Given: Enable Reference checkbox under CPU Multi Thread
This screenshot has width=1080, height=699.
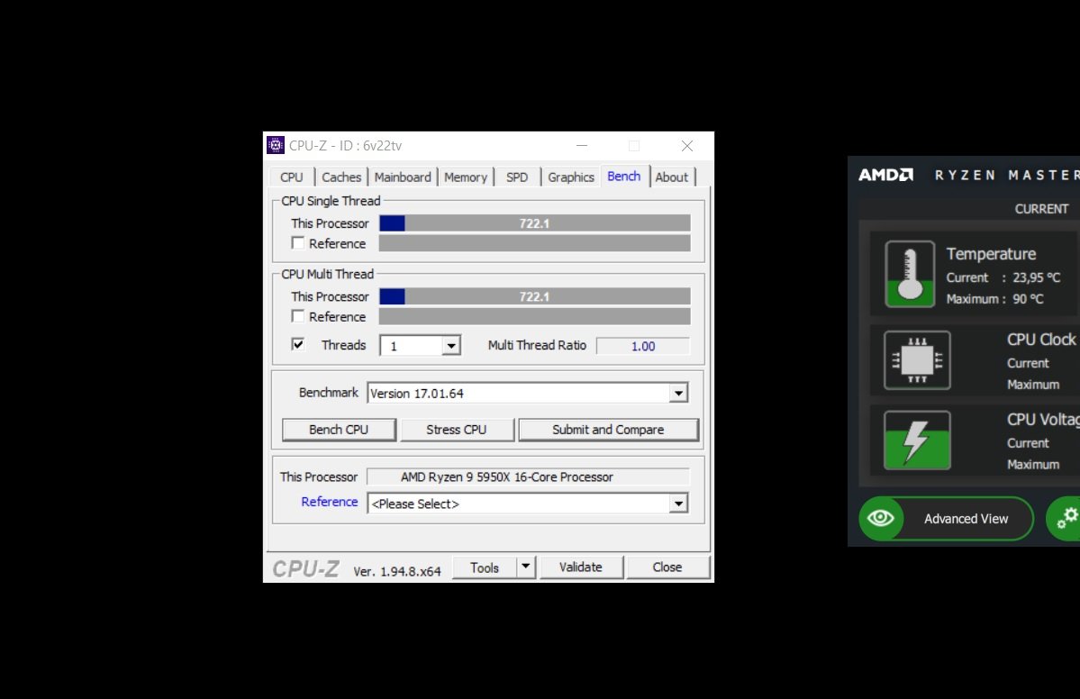Looking at the screenshot, I should [x=297, y=316].
